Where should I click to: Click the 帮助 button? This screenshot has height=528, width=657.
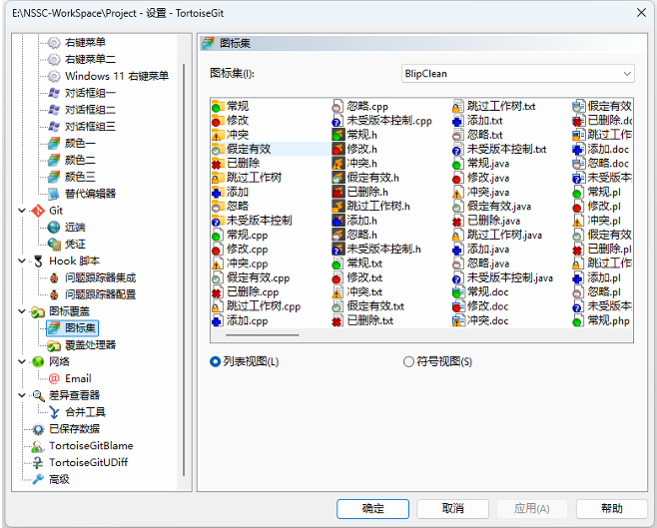[x=612, y=509]
